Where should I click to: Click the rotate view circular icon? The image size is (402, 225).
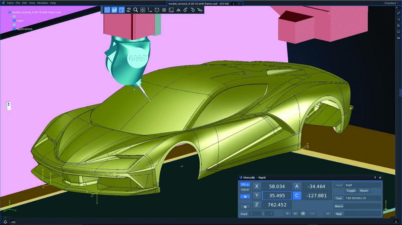(x=157, y=10)
